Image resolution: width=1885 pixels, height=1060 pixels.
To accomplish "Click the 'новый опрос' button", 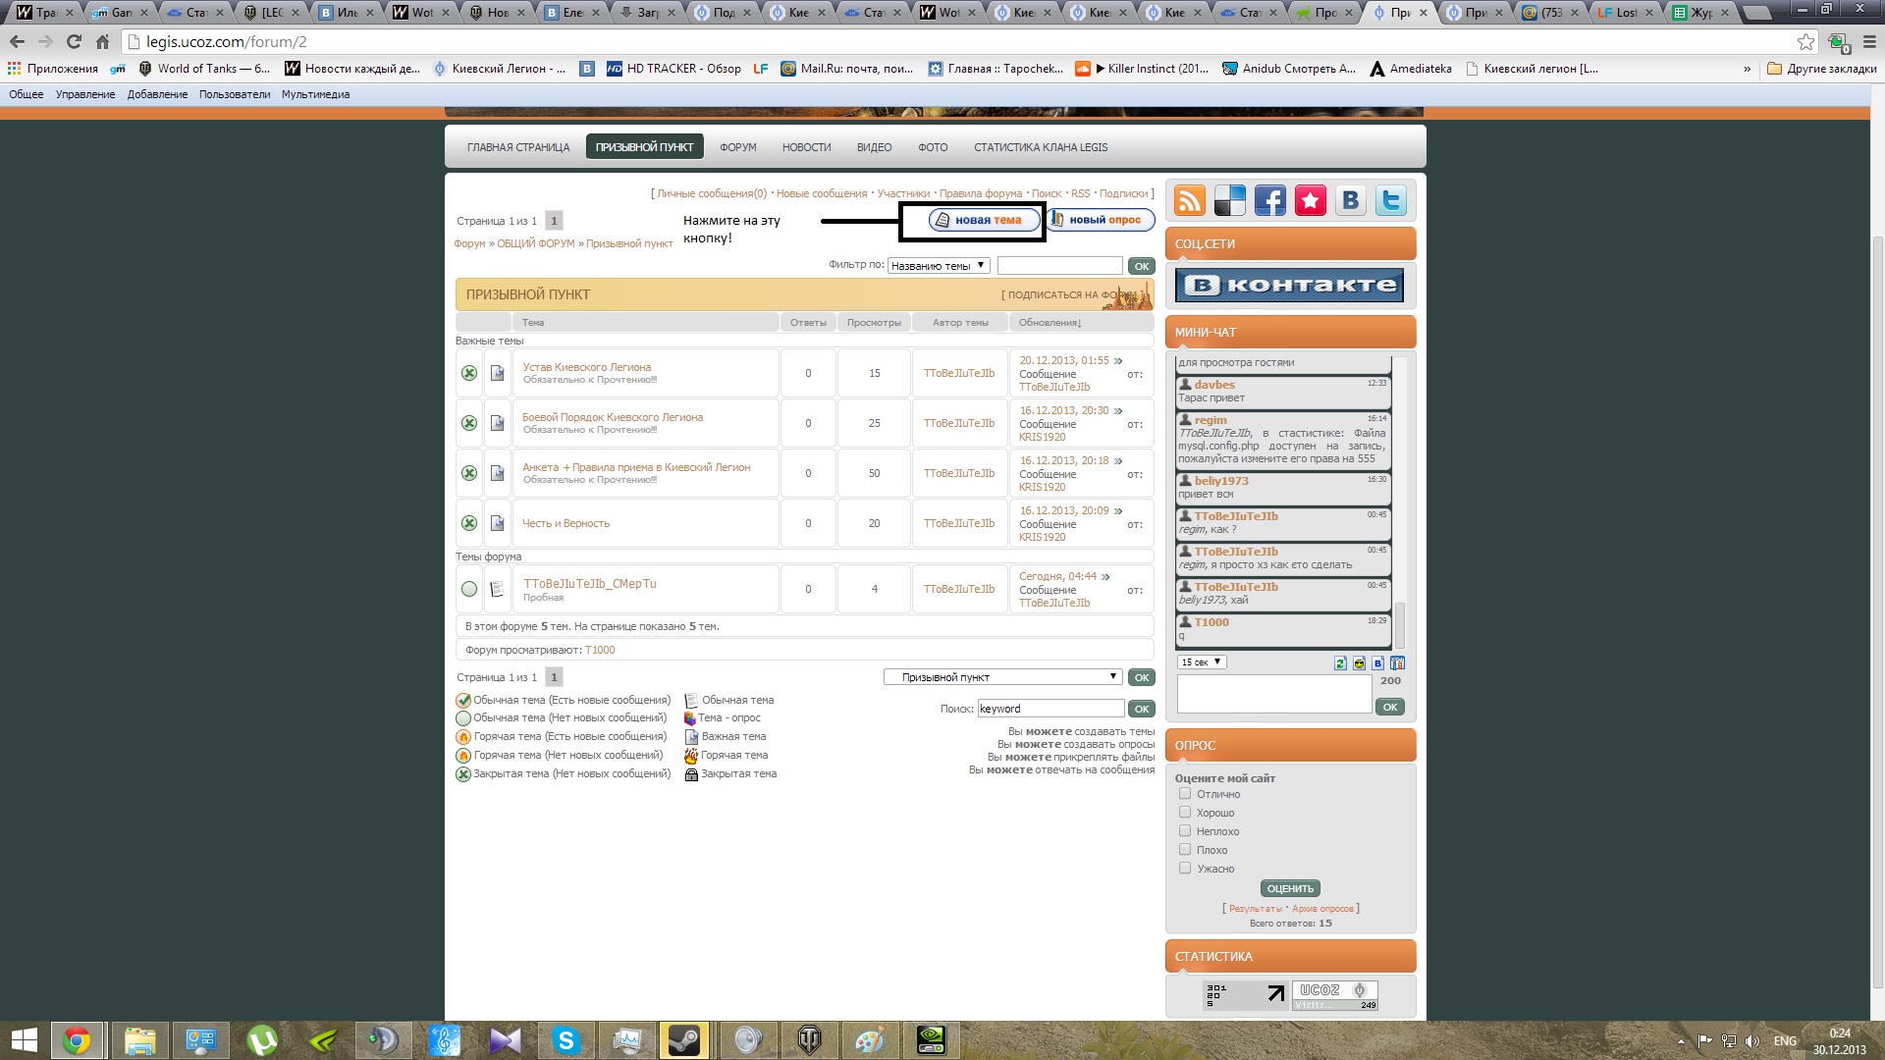I will pos(1100,220).
